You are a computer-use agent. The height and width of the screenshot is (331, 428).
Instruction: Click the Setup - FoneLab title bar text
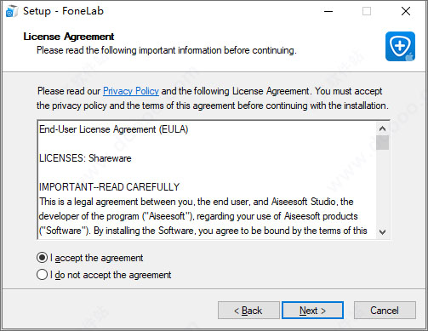[x=63, y=11]
